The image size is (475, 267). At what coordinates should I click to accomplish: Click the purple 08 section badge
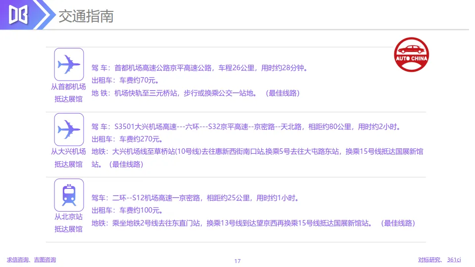click(18, 14)
